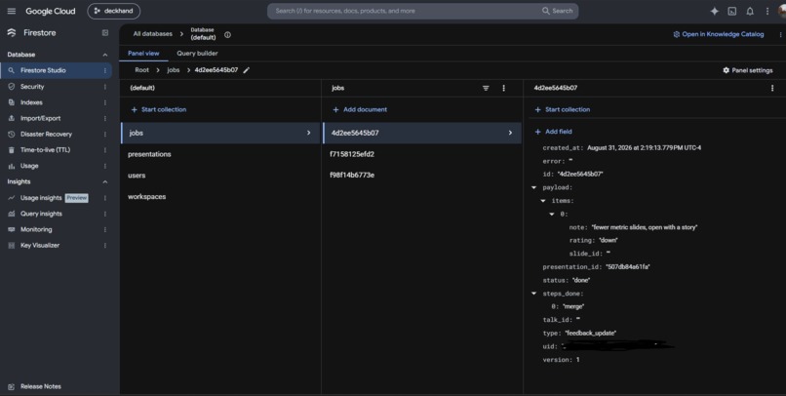Click the Security shield icon
786x396 pixels.
tap(12, 87)
